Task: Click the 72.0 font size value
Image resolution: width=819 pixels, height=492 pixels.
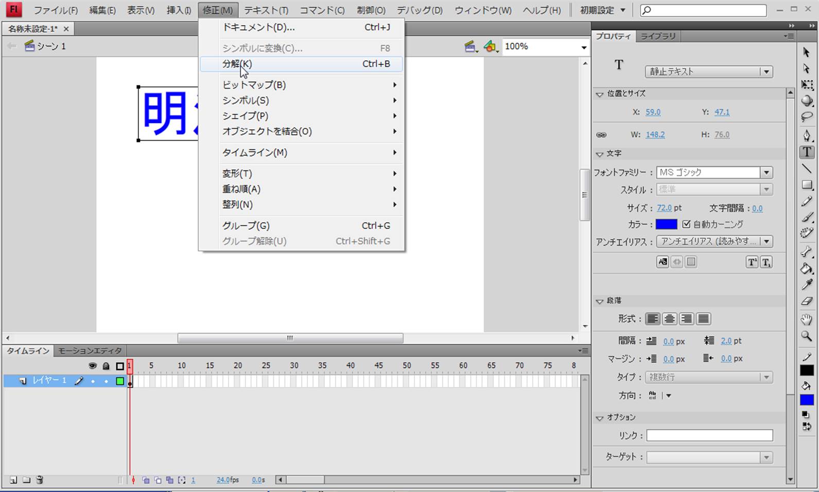Action: 664,208
